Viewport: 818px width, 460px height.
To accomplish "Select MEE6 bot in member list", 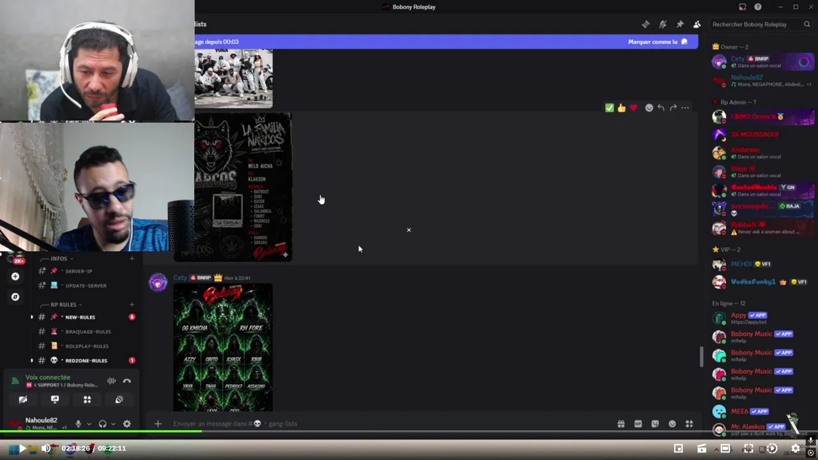I will [x=762, y=411].
